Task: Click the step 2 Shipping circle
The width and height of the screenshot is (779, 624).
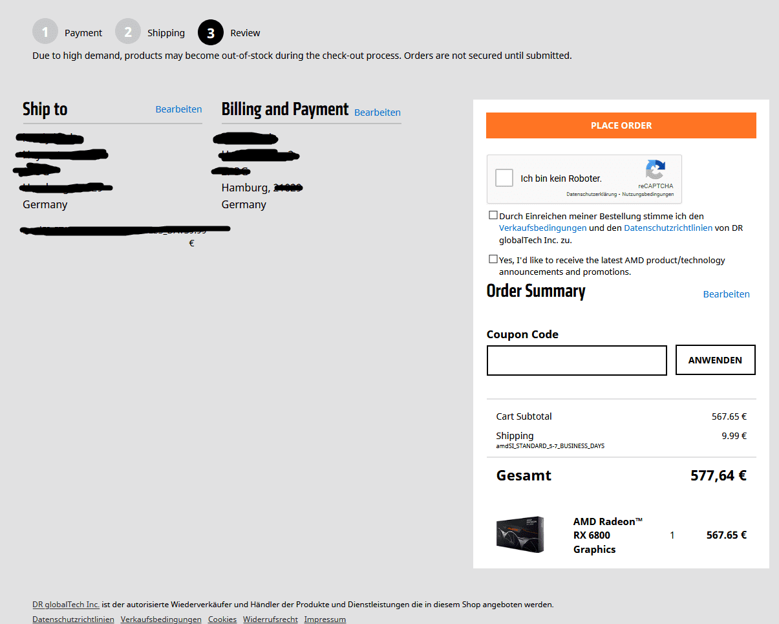Action: point(128,32)
